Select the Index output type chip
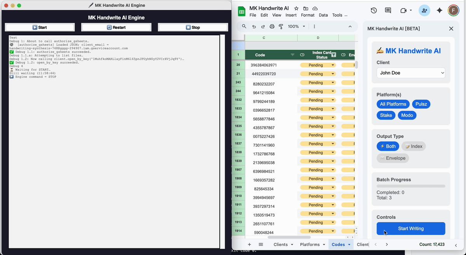The image size is (466, 255). 413,146
